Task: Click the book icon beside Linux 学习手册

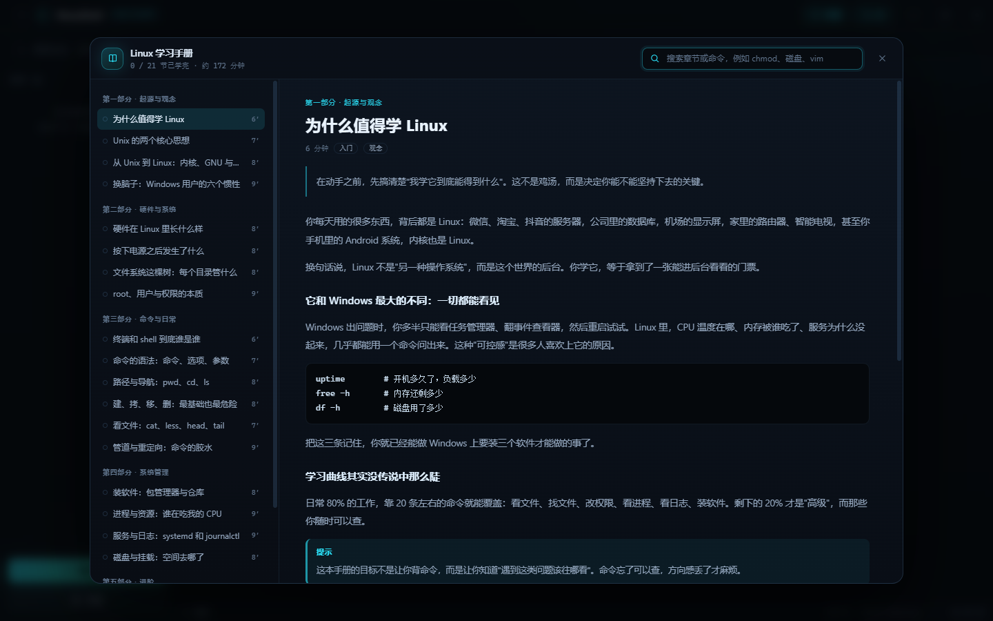Action: pyautogui.click(x=112, y=59)
